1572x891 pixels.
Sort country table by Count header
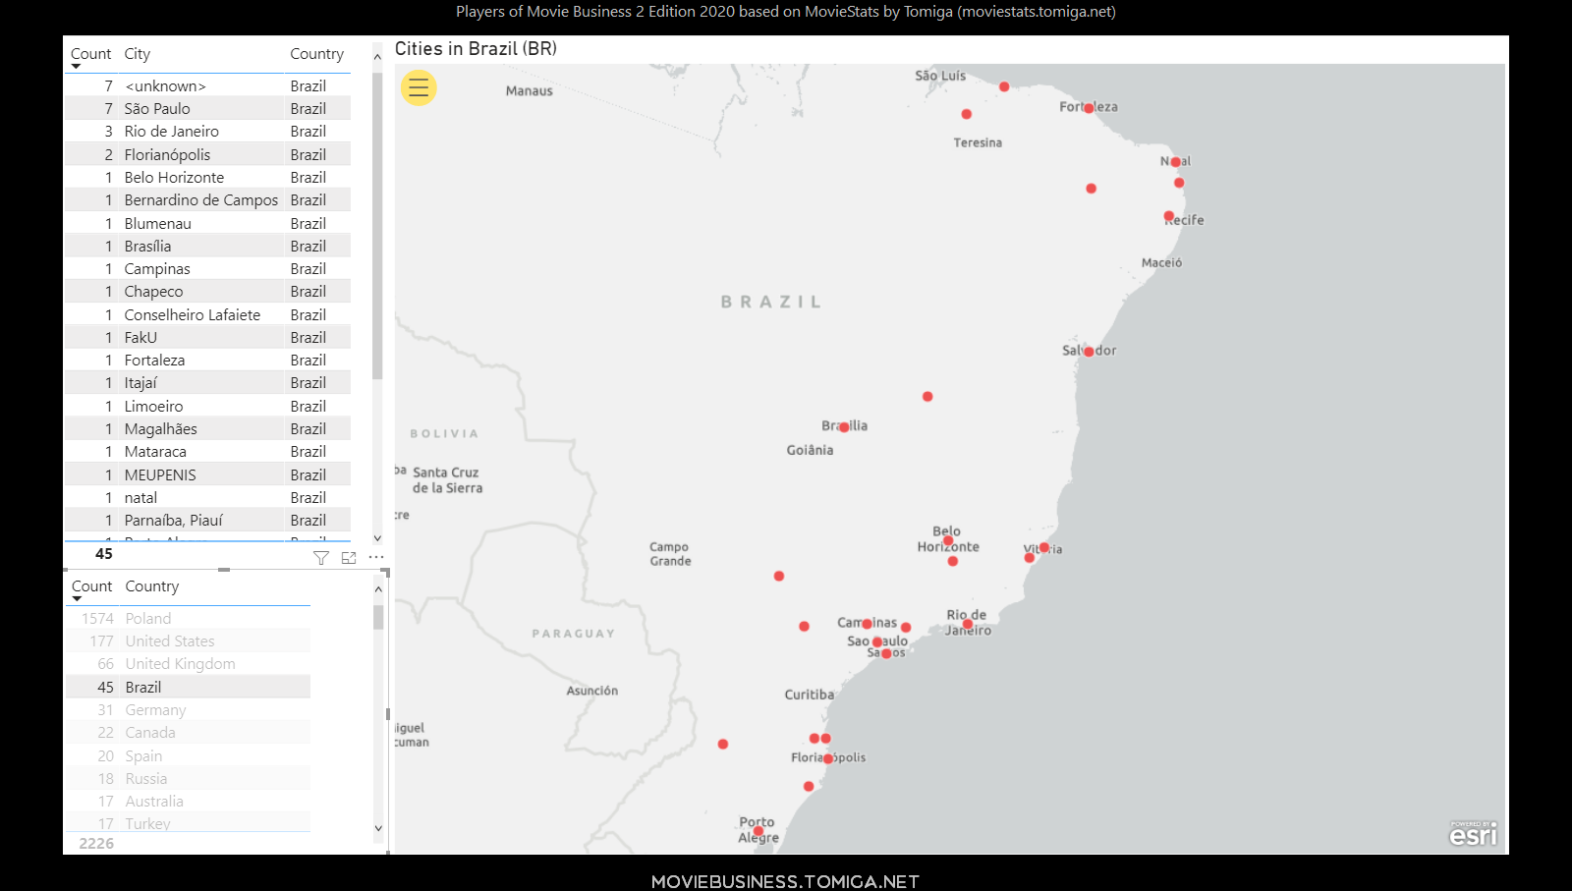91,586
